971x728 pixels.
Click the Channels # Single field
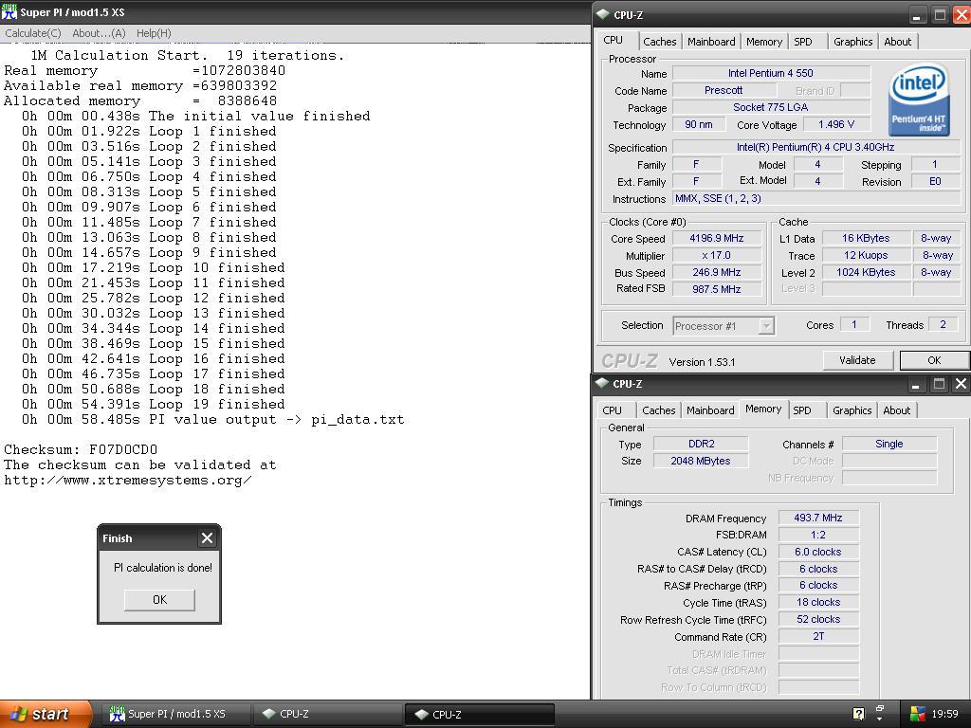click(x=889, y=444)
